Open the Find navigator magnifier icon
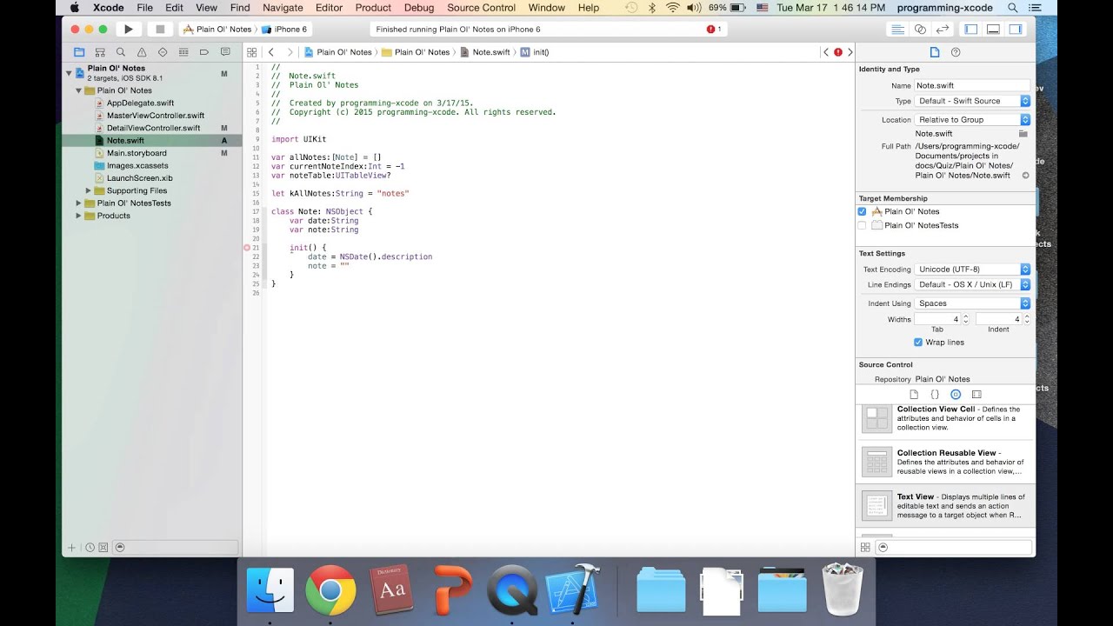1113x626 pixels. point(121,52)
